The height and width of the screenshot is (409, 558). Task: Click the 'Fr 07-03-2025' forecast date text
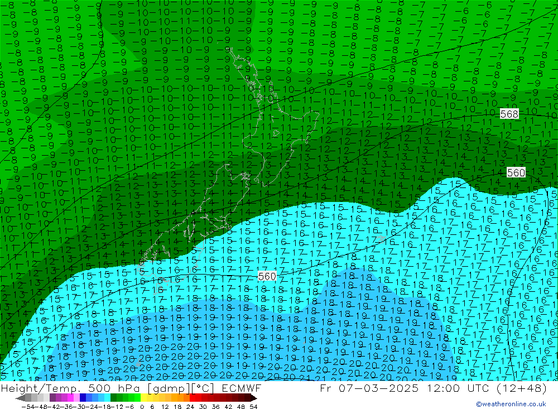point(369,388)
